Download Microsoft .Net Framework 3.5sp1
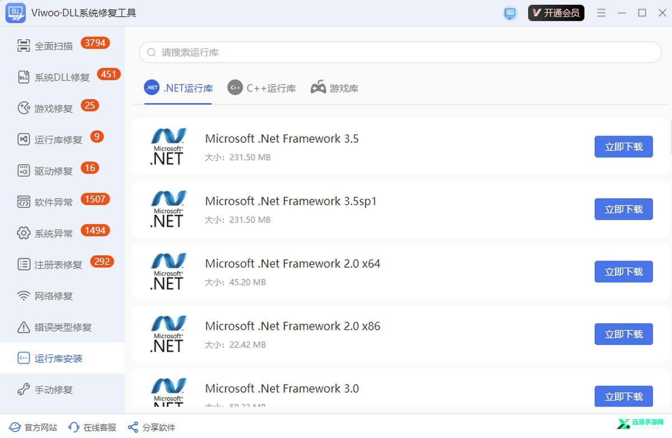 (623, 209)
